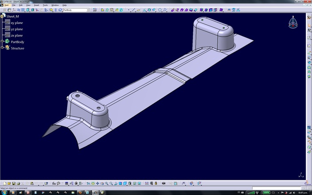The image size is (312, 195).
Task: Open the Window menu
Action: [x=55, y=5]
